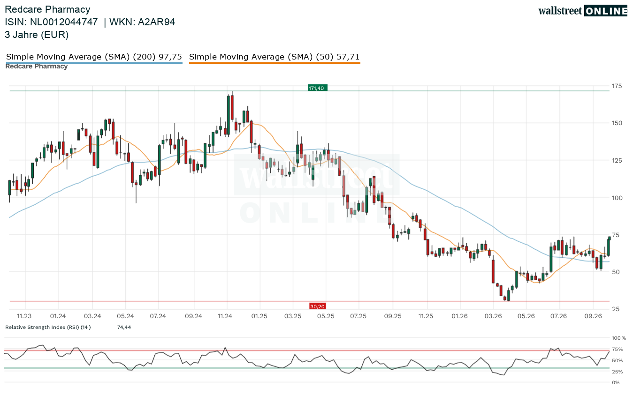
Task: Click the green 171,40 high marker
Action: click(318, 88)
